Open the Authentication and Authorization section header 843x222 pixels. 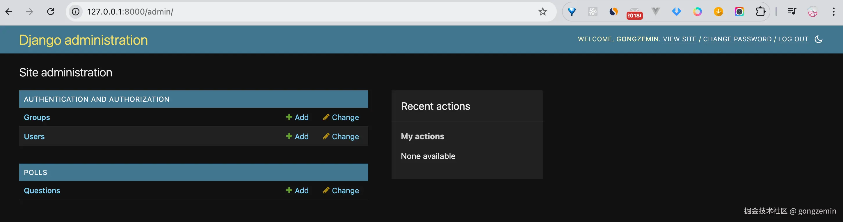point(97,99)
